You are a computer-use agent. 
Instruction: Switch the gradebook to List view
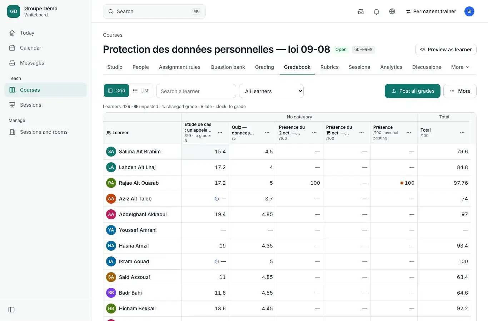point(141,91)
